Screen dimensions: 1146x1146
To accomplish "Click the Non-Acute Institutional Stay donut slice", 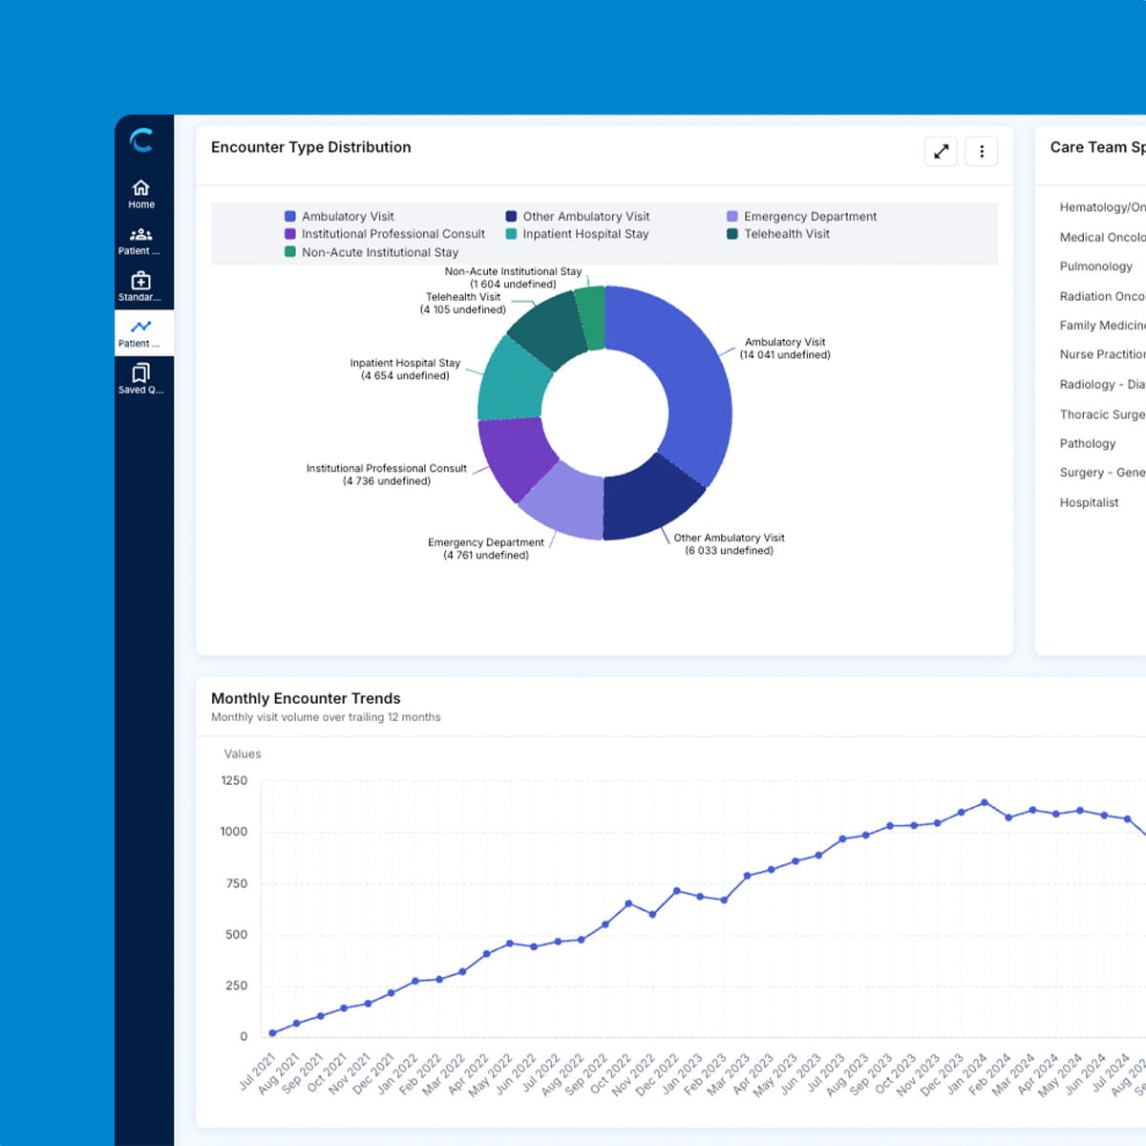I will coord(591,317).
